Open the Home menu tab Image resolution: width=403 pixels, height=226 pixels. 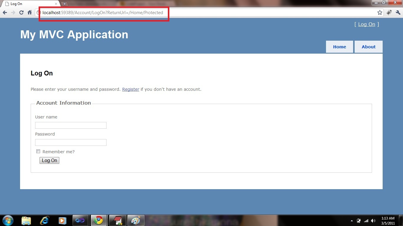[340, 47]
